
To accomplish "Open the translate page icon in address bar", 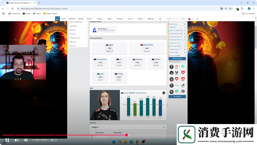I will (x=222, y=9).
